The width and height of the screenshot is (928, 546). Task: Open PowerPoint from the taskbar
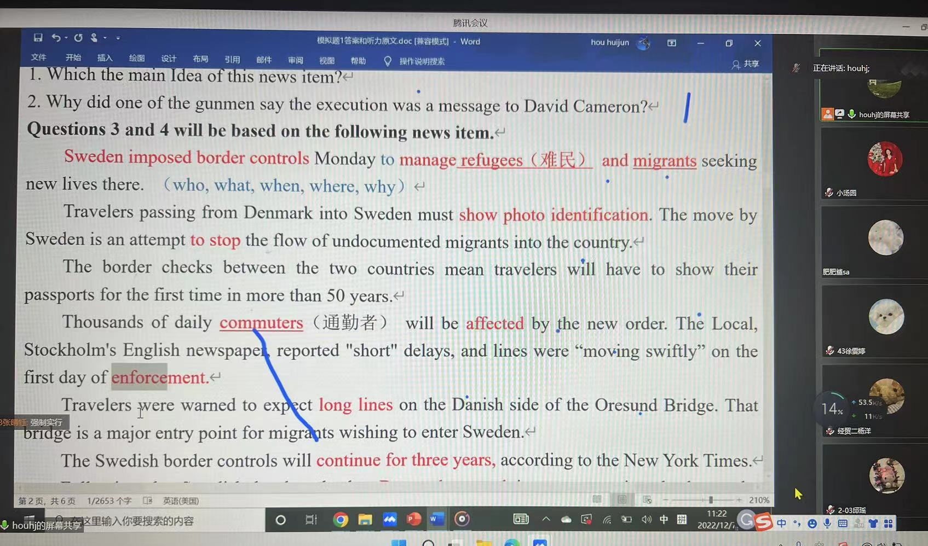coord(413,519)
